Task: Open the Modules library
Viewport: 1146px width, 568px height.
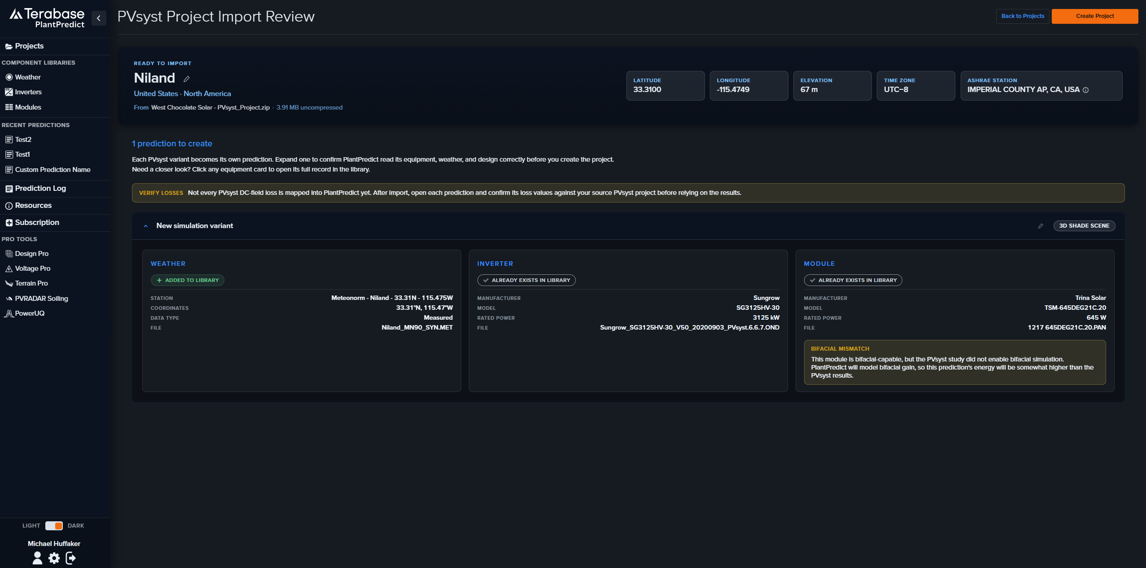Action: 28,107
